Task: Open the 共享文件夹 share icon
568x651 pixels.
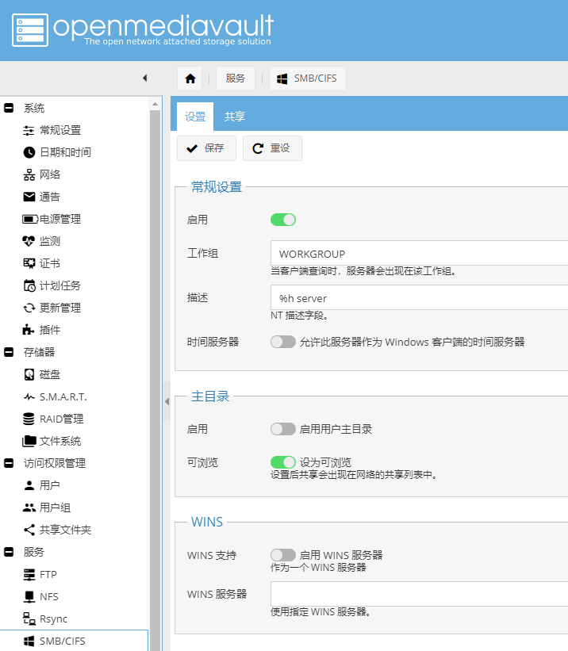Action: pyautogui.click(x=29, y=530)
